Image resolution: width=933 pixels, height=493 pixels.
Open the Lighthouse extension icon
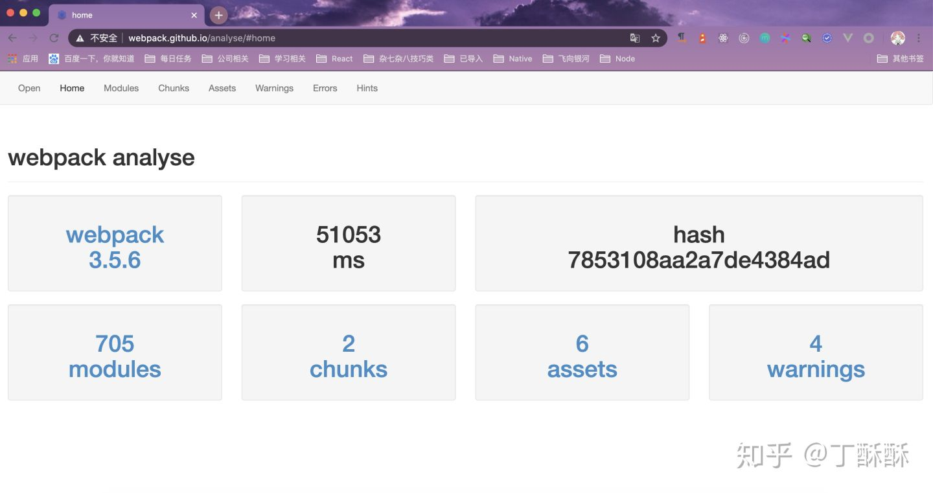702,38
